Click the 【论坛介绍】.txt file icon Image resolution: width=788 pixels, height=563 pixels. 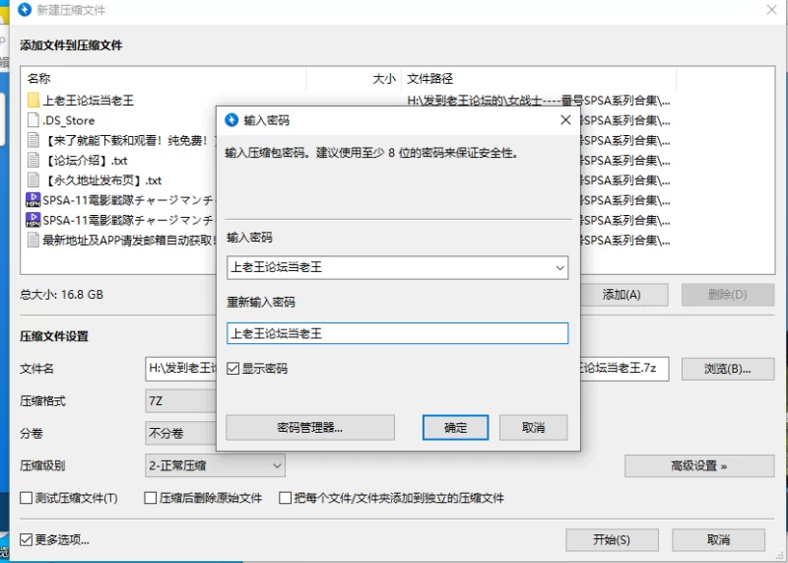tap(33, 161)
